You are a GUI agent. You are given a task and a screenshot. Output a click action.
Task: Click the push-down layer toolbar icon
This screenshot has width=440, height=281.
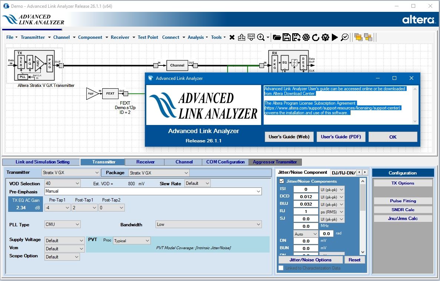pyautogui.click(x=251, y=37)
